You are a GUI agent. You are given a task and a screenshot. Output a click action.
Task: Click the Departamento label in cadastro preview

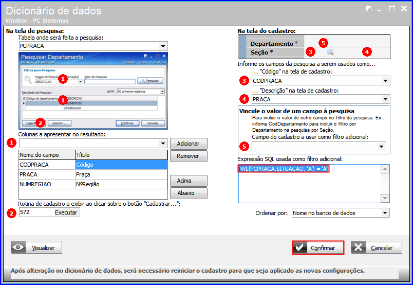click(274, 44)
